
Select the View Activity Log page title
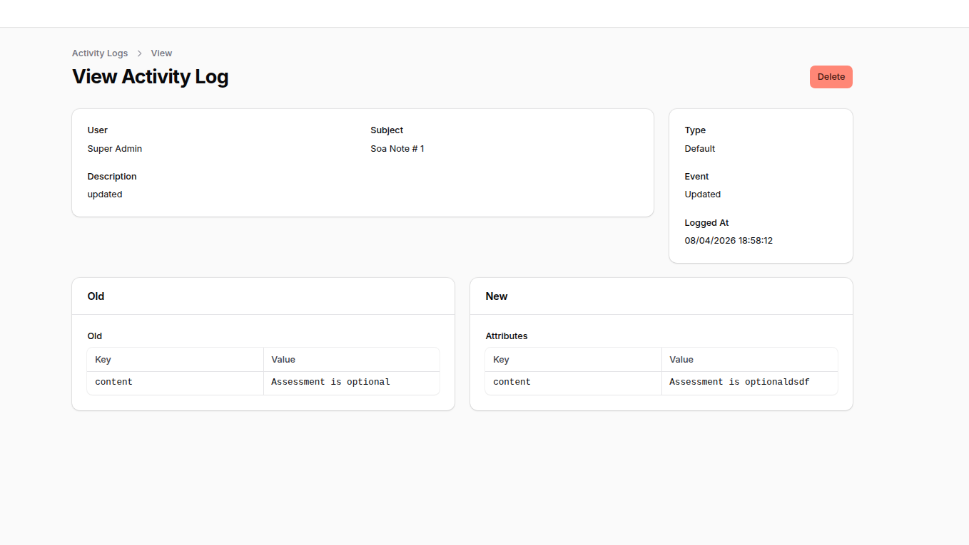coord(150,76)
